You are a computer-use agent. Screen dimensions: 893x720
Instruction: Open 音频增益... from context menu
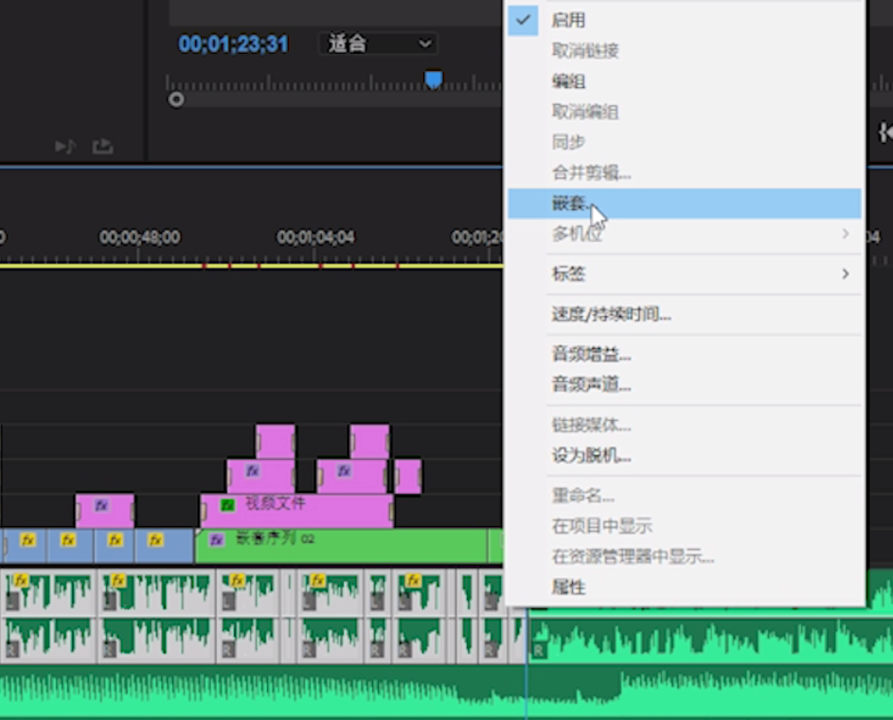[x=592, y=355]
